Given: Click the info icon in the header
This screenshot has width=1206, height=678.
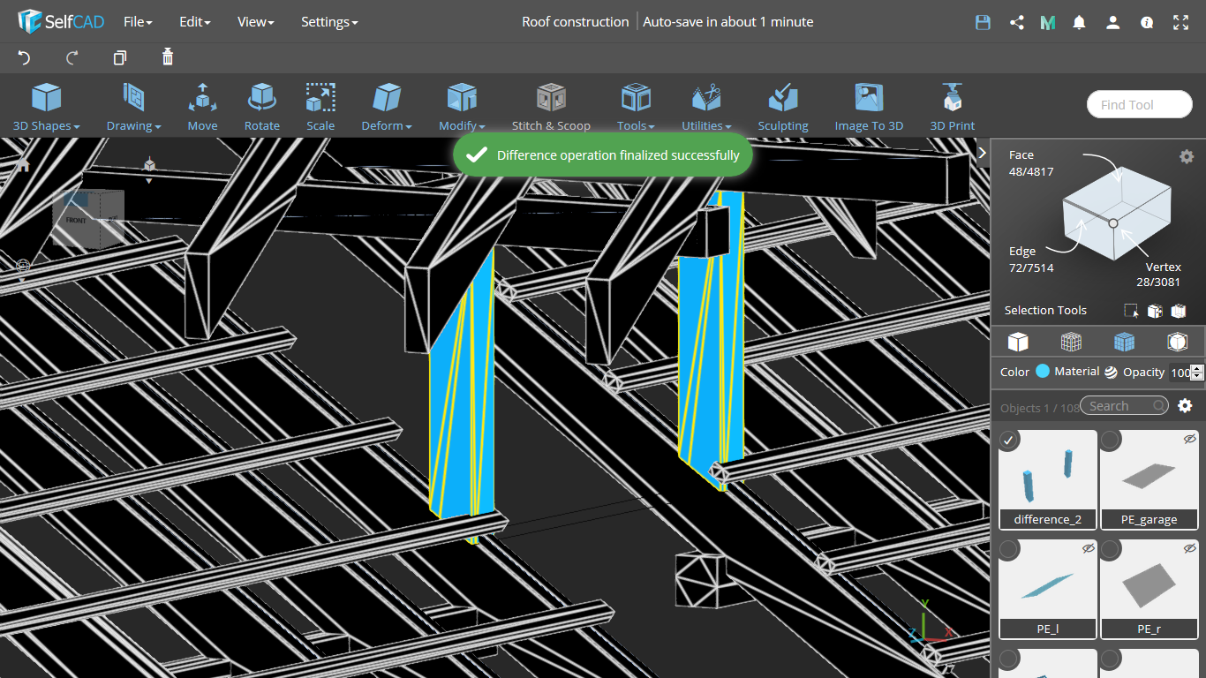Looking at the screenshot, I should click(1147, 22).
